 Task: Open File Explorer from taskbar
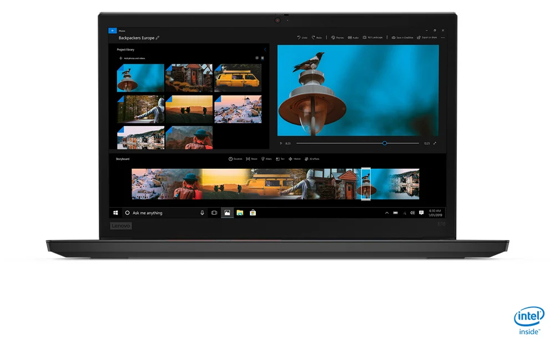[240, 213]
